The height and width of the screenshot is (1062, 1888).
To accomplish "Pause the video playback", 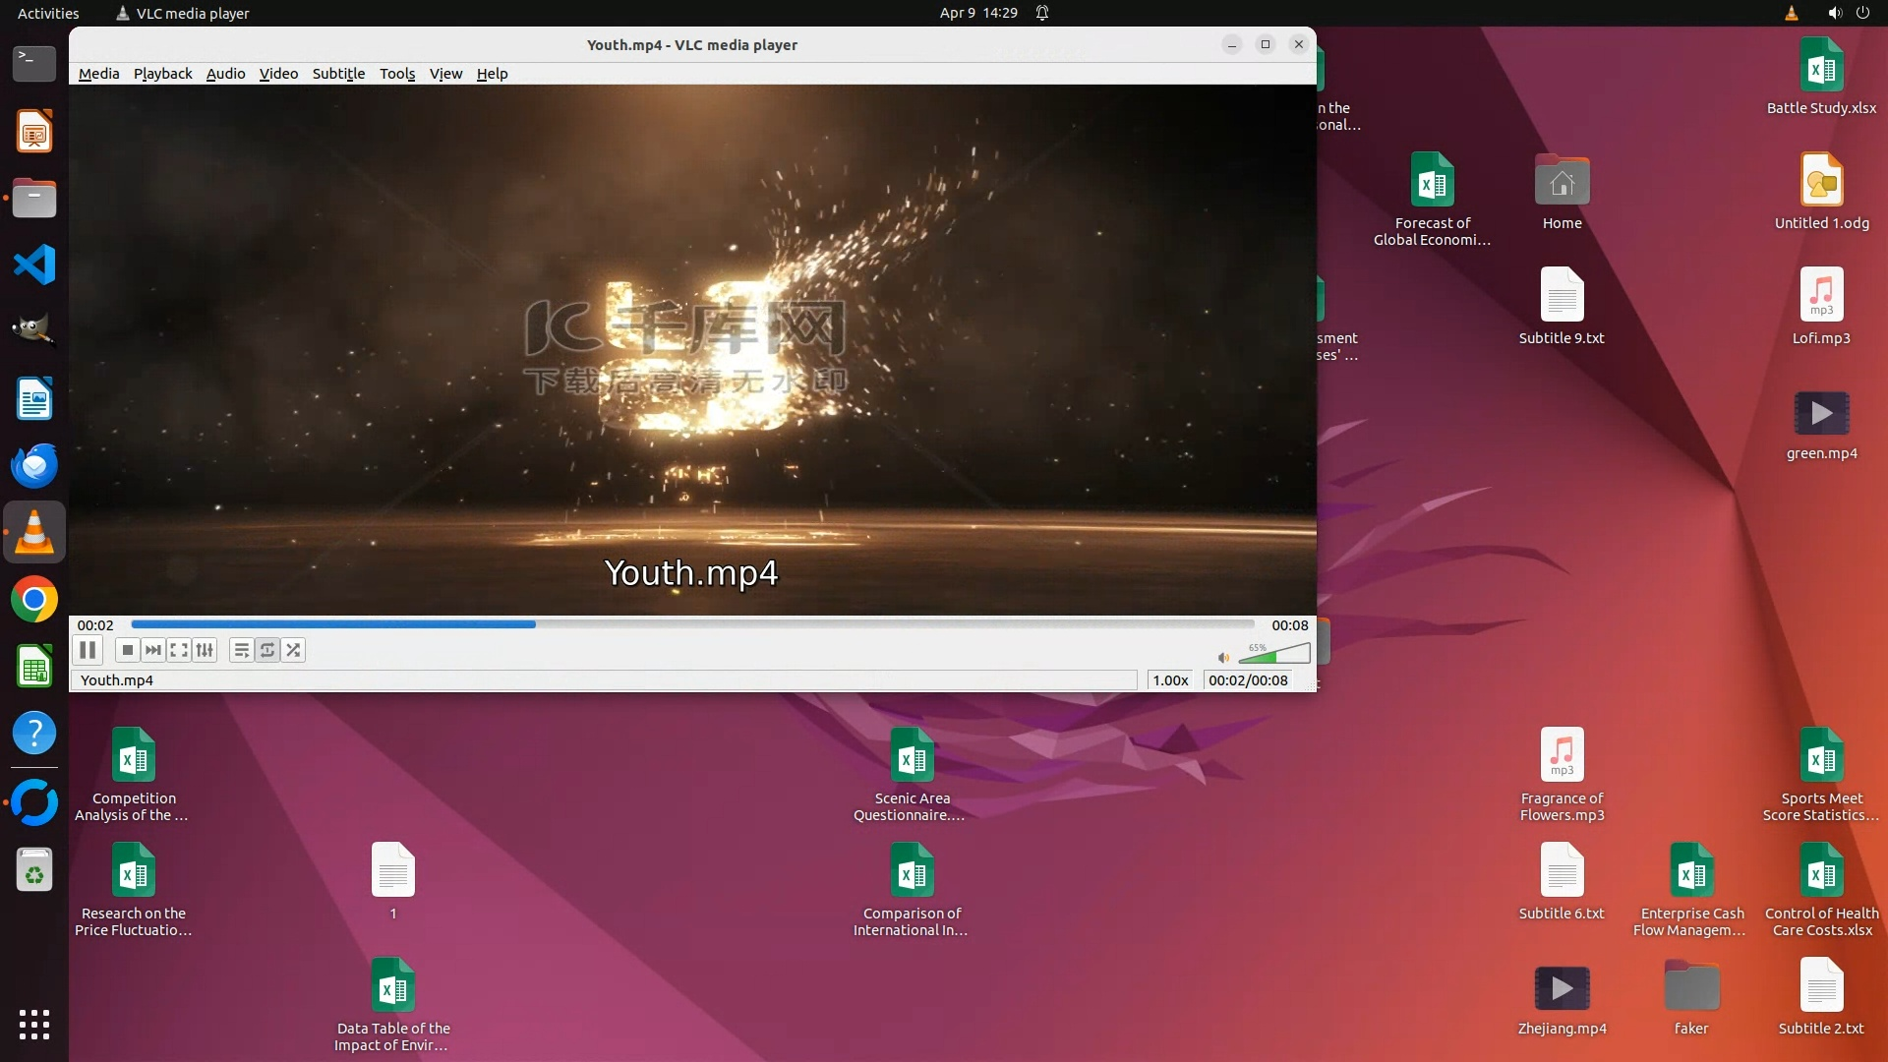I will (x=88, y=650).
